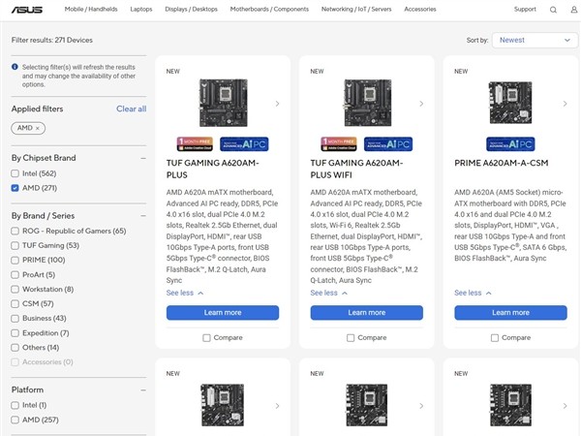
Task: Check the ProArt (5) filter
Action: tap(15, 275)
